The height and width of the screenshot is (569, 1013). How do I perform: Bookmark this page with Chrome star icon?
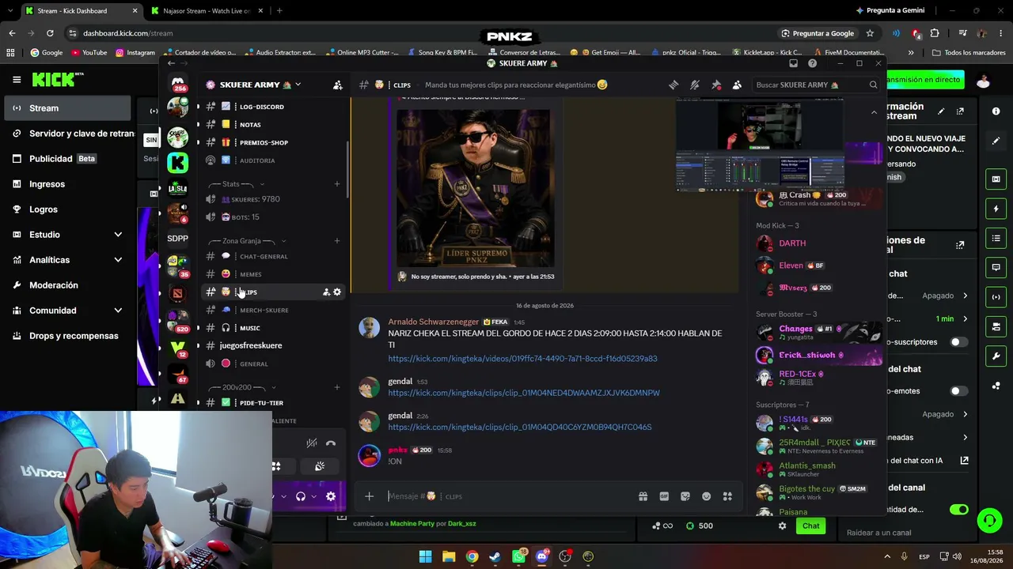(870, 33)
